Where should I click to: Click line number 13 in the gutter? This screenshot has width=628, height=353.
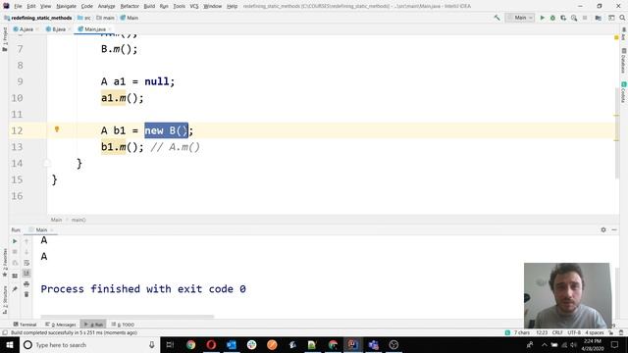click(x=17, y=147)
